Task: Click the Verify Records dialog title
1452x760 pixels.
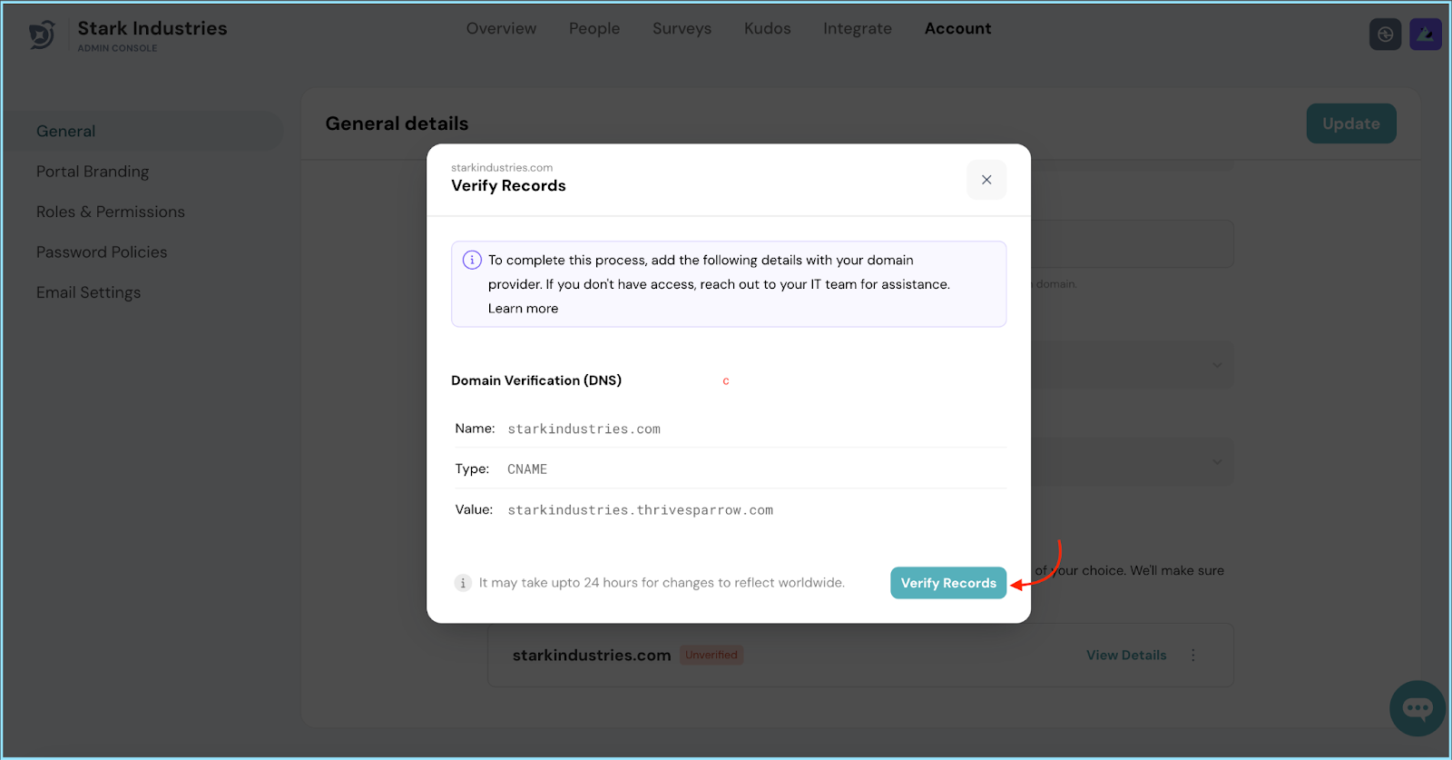Action: pos(508,185)
